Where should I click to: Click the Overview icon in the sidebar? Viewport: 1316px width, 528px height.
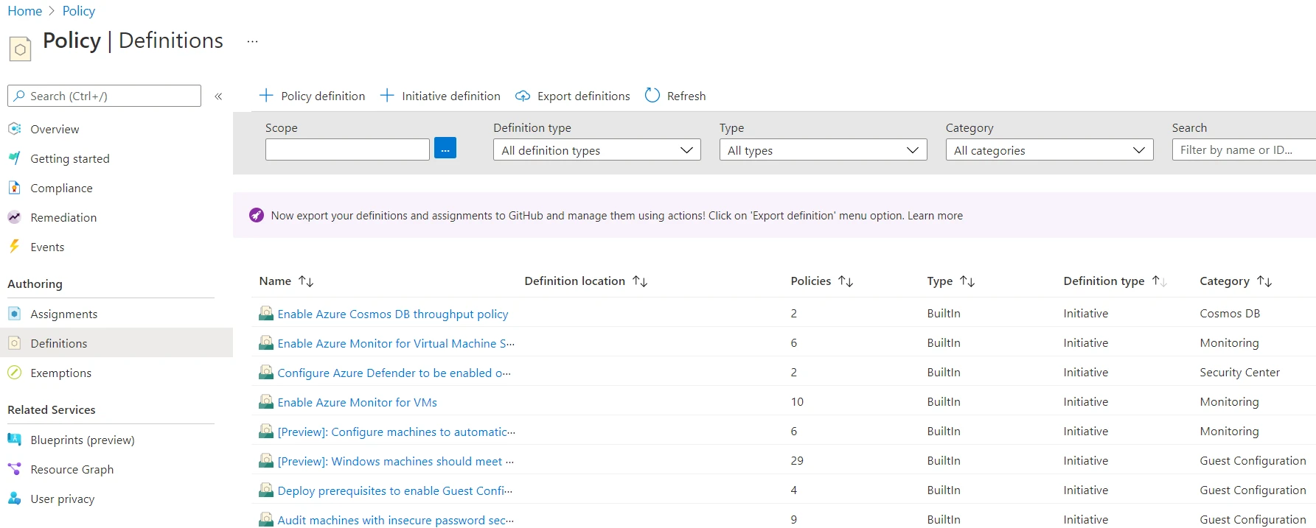click(14, 129)
